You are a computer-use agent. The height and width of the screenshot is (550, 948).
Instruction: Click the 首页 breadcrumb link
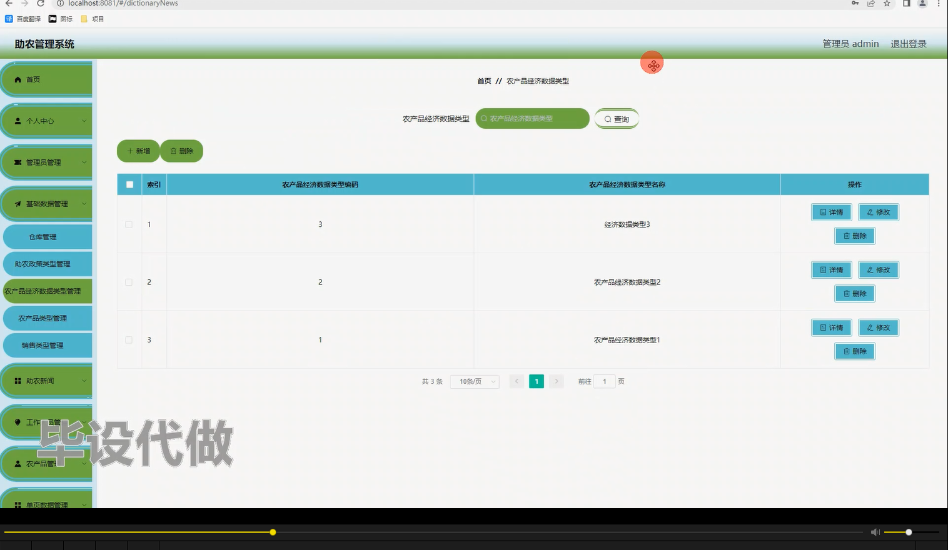tap(484, 81)
